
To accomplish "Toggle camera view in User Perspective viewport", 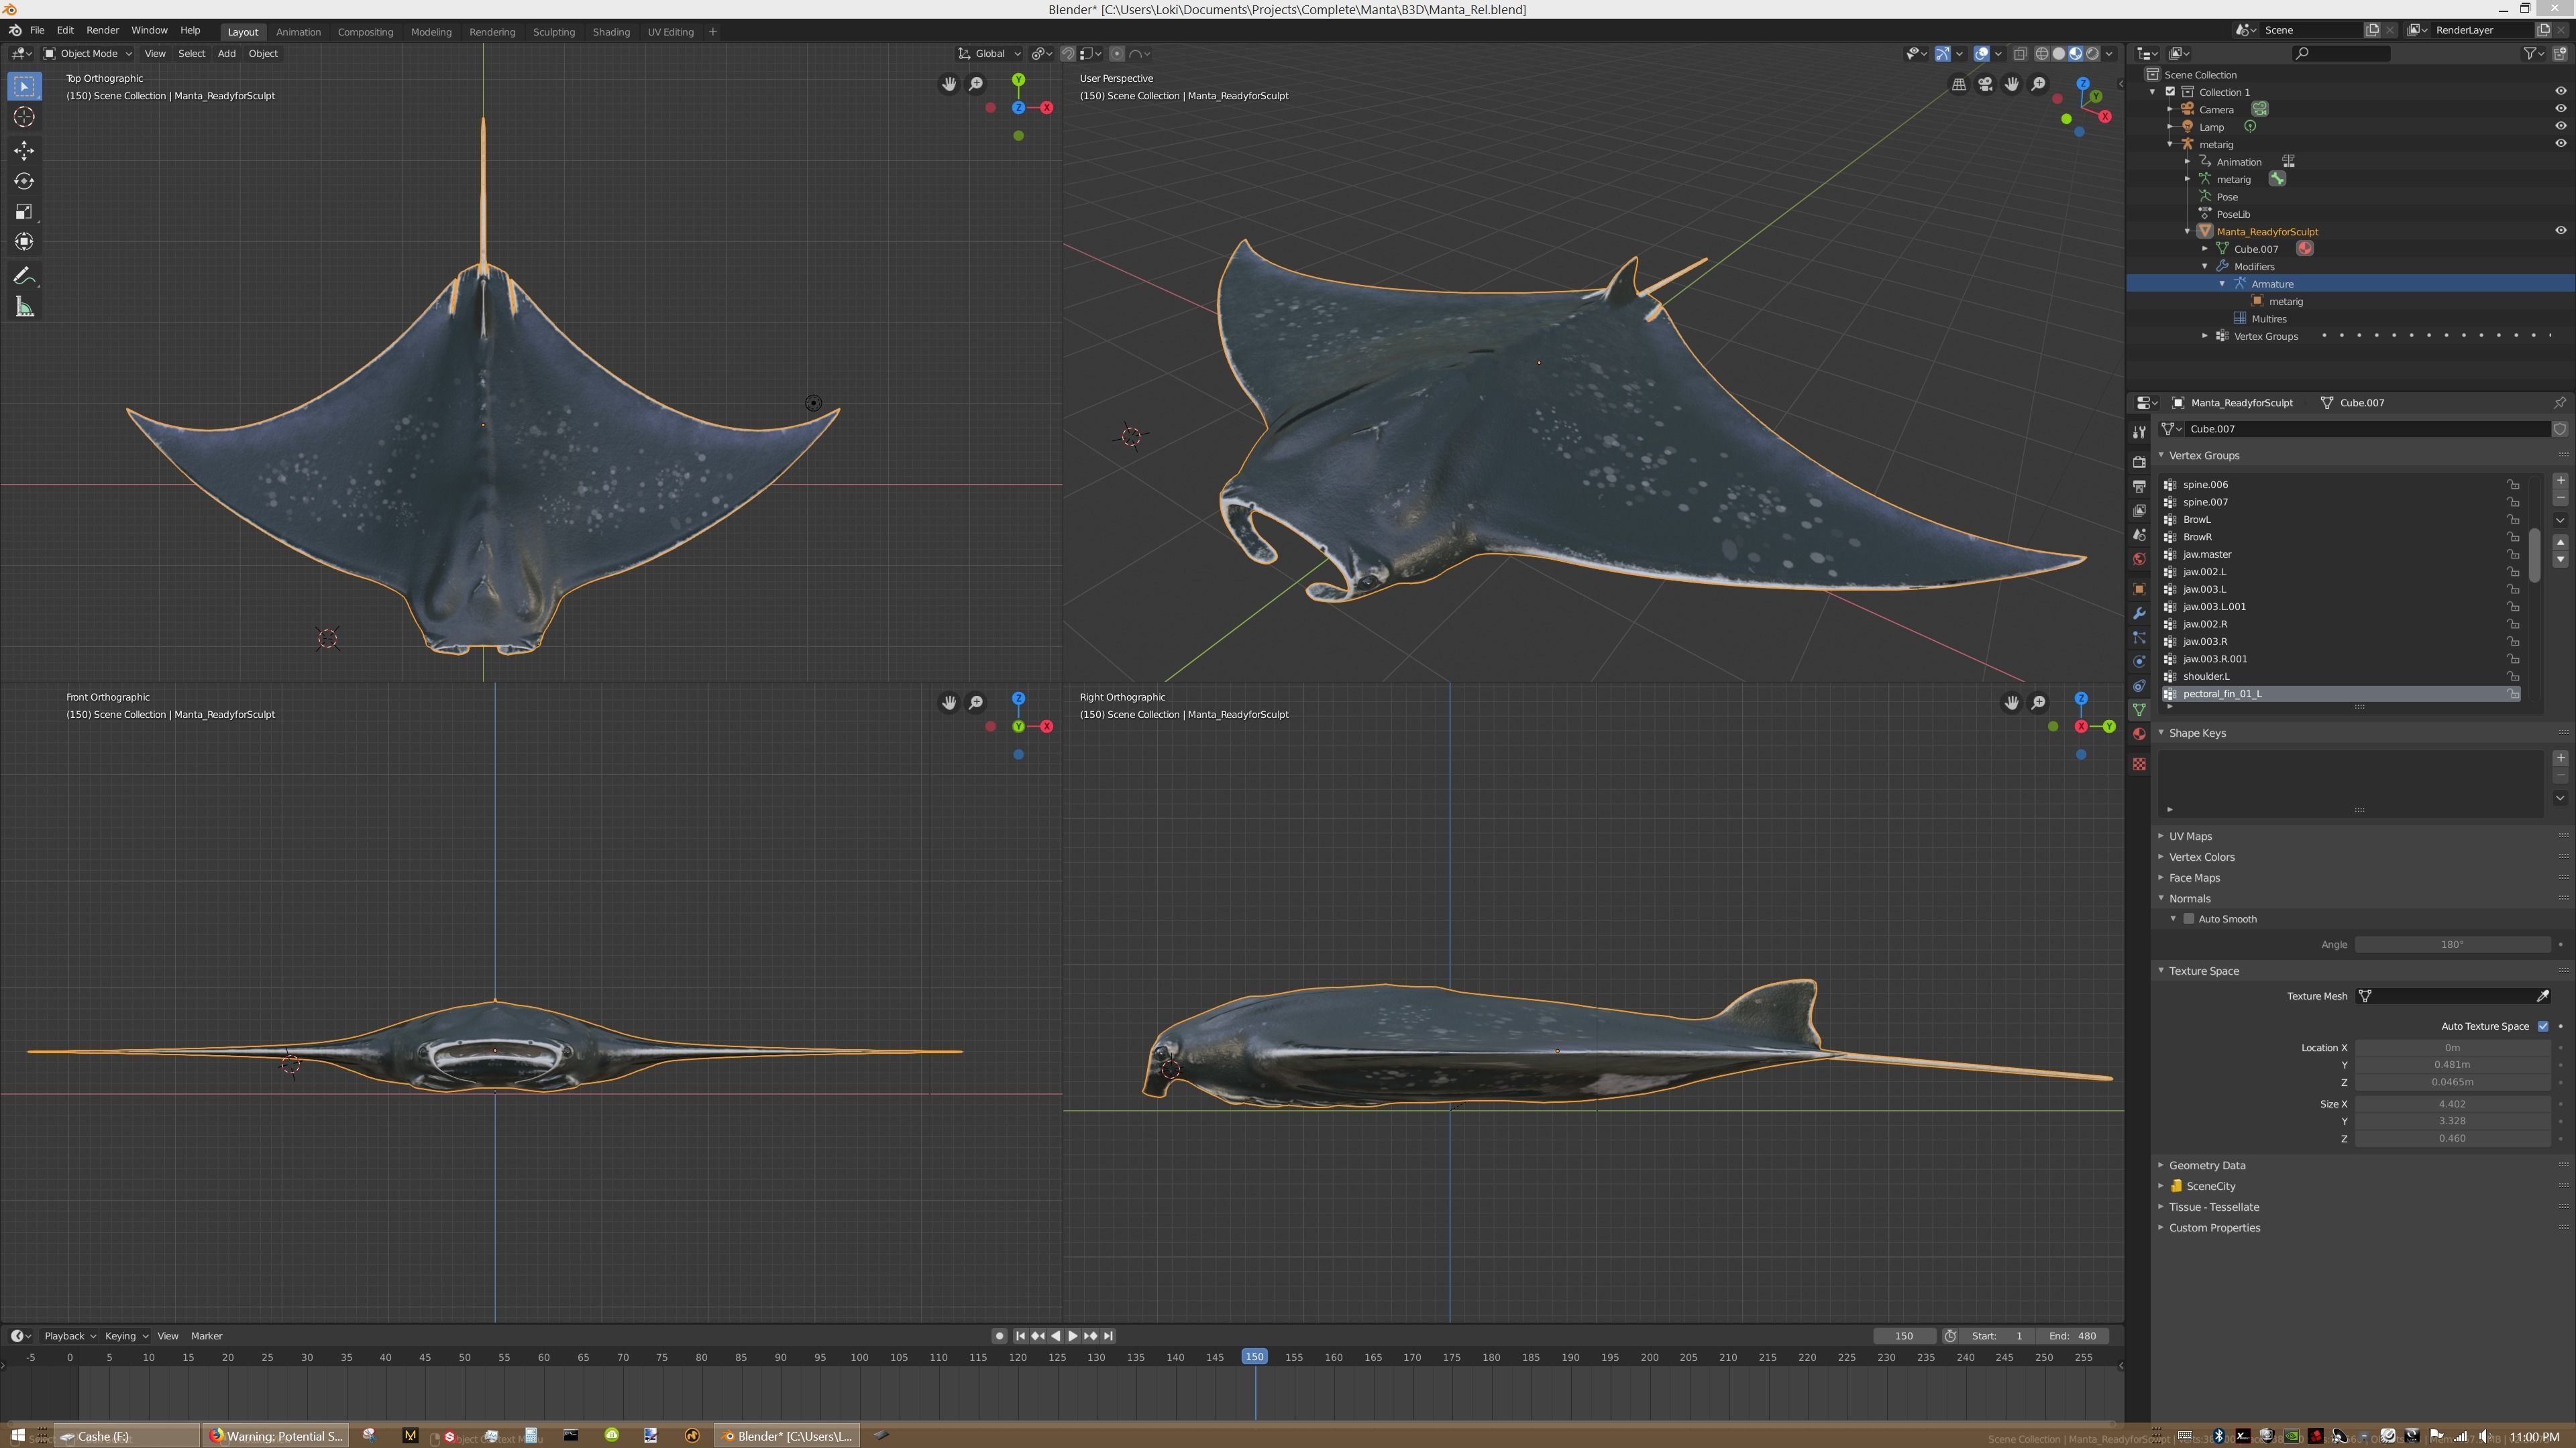I will pos(1985,85).
